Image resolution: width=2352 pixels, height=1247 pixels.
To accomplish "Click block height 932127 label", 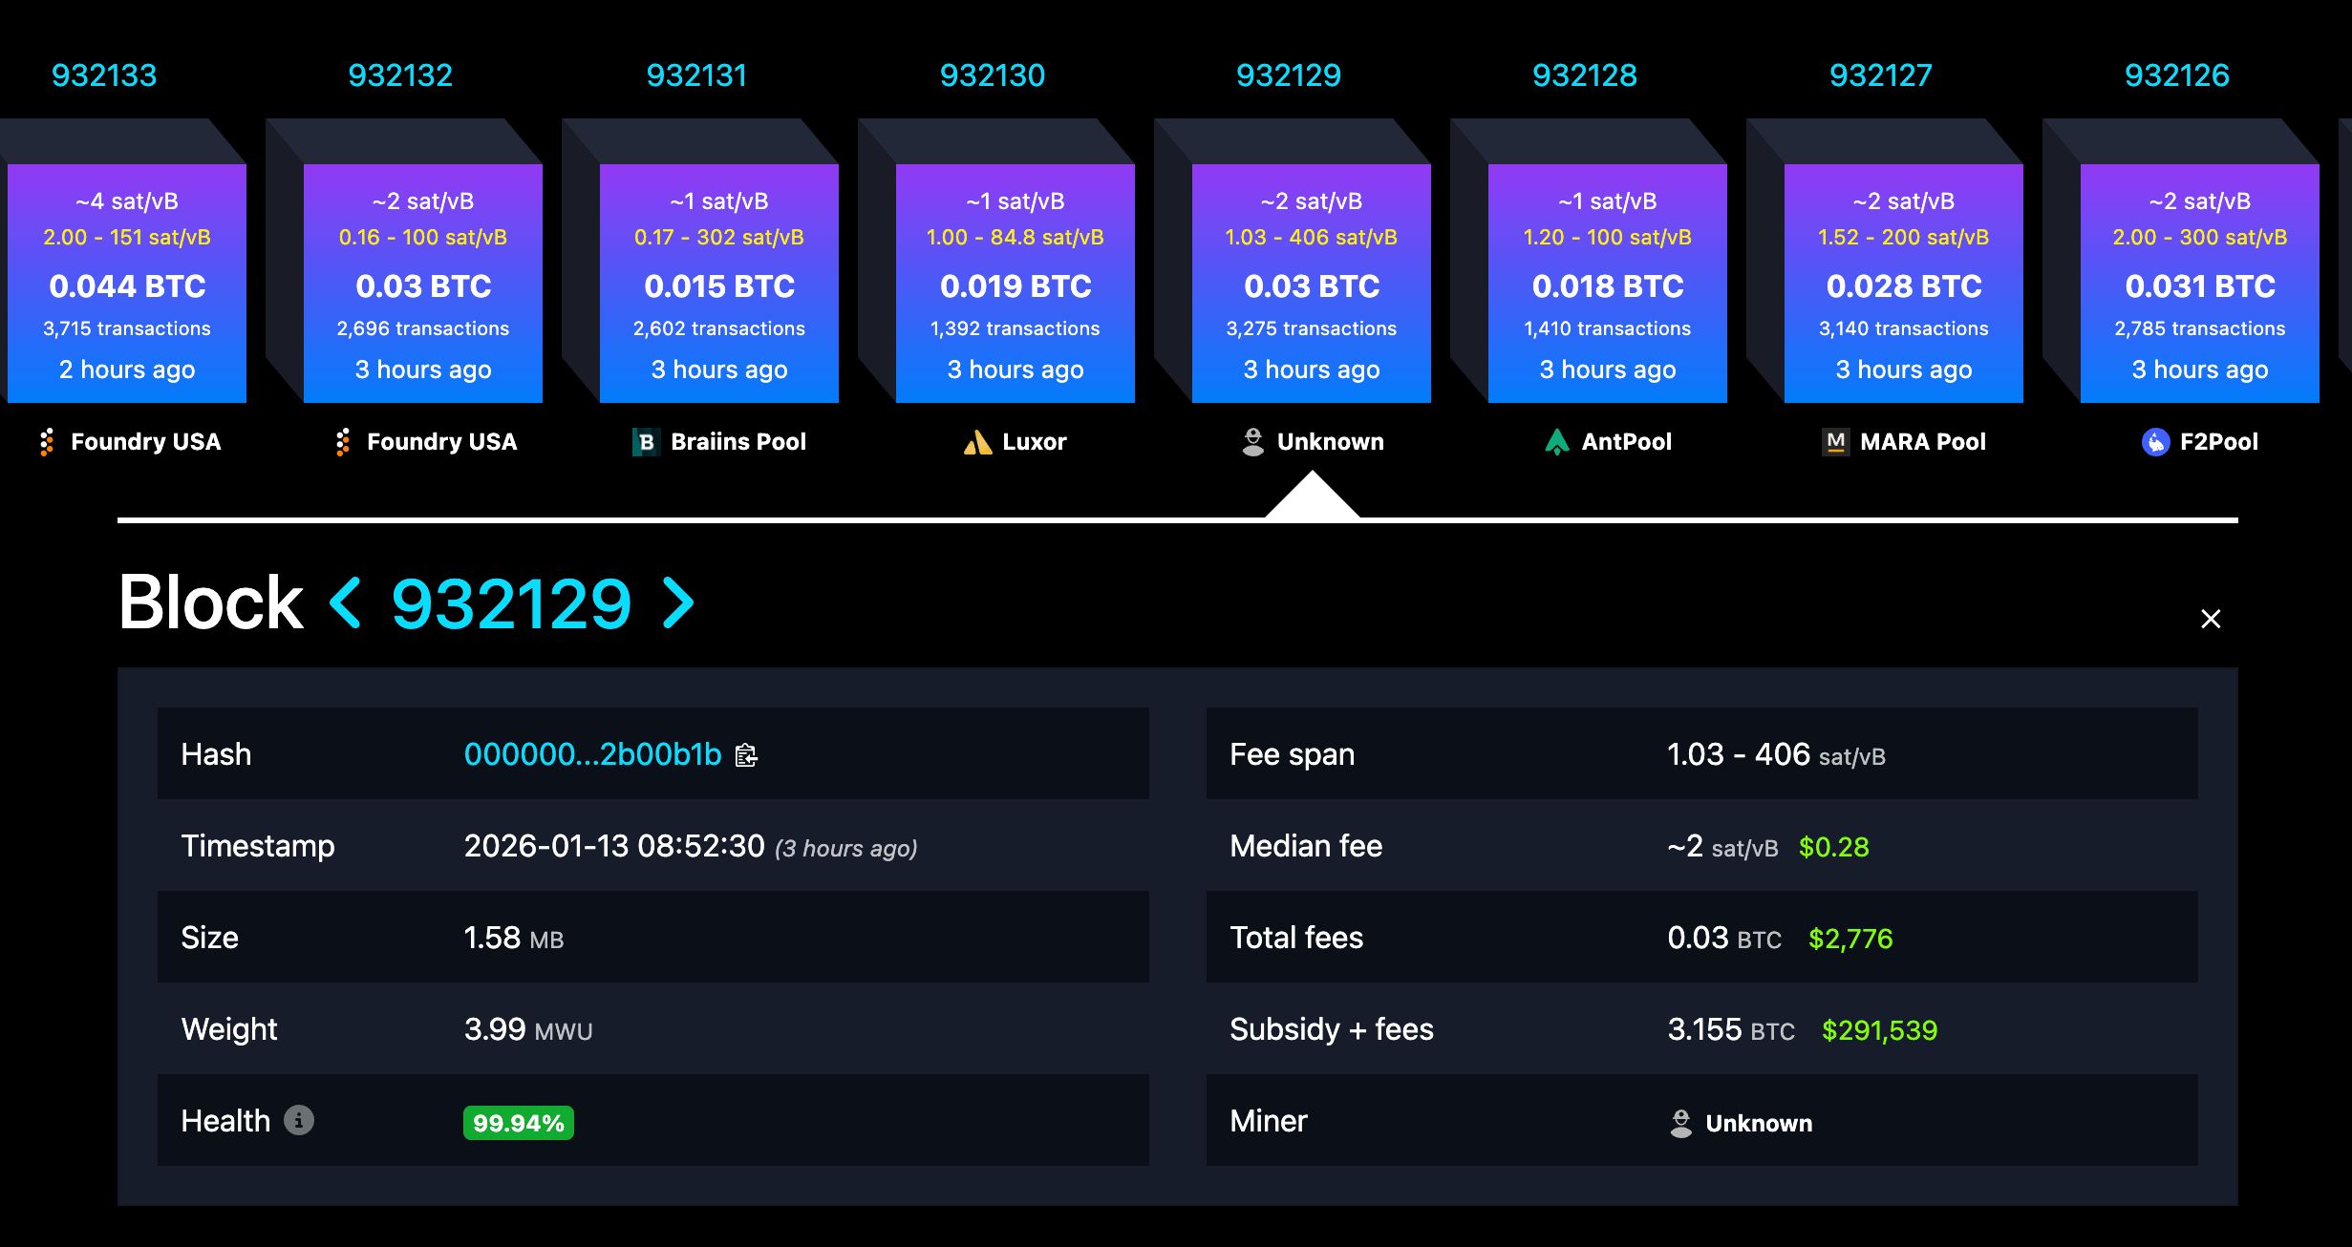I will click(x=1880, y=74).
